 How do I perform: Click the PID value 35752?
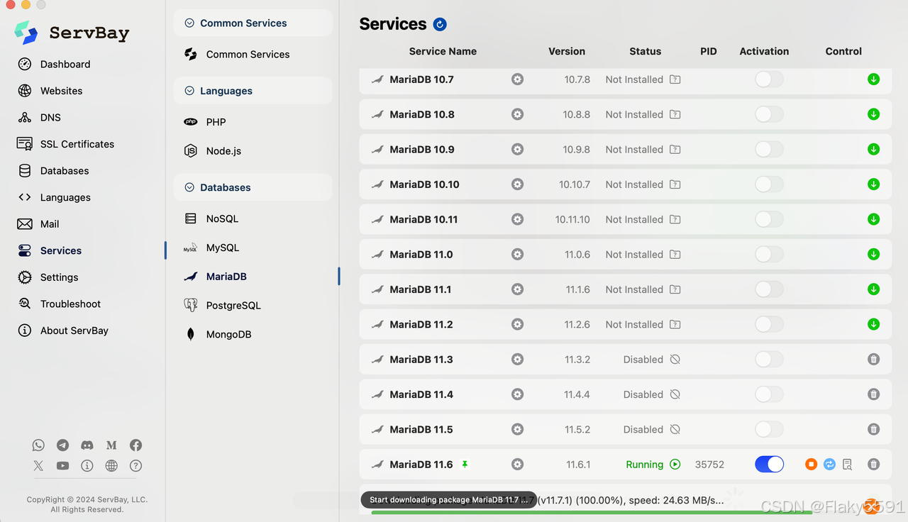coord(709,465)
